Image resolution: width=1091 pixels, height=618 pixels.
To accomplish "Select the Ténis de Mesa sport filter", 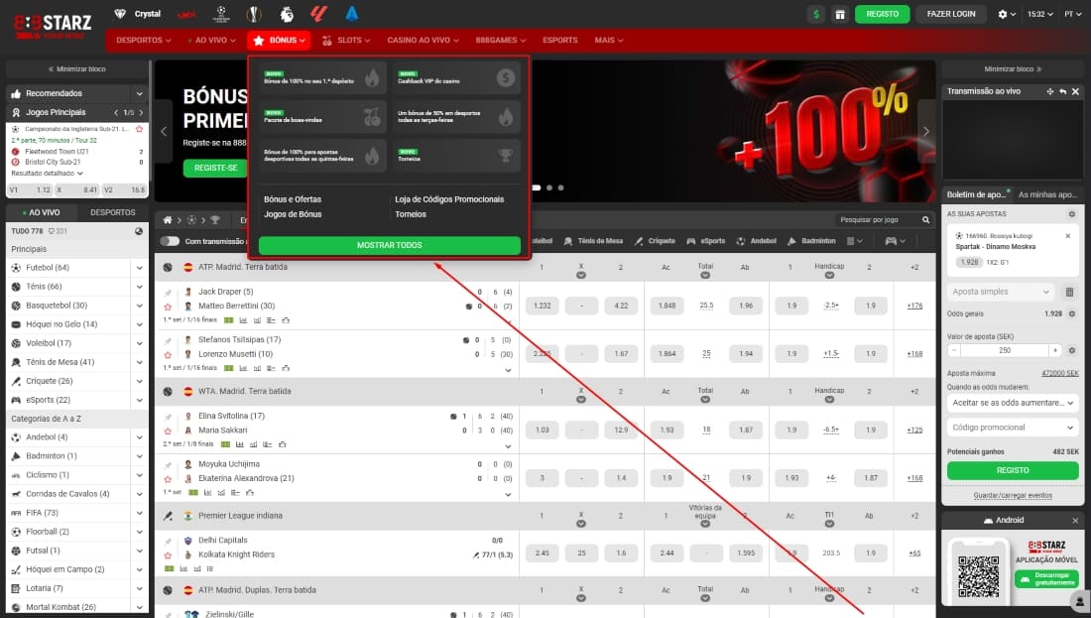I will tap(593, 241).
